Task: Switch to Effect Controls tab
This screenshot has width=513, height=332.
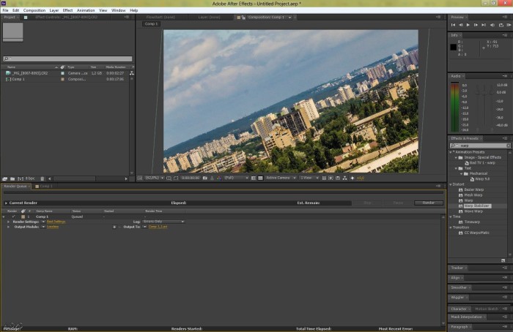Action: (x=66, y=18)
